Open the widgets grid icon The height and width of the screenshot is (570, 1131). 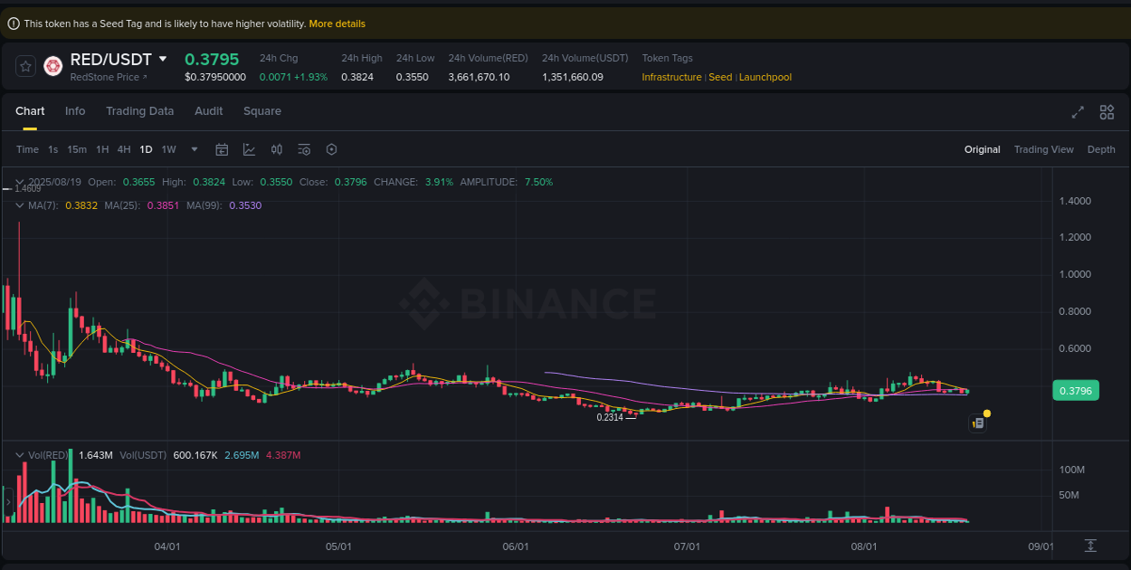click(x=1107, y=112)
